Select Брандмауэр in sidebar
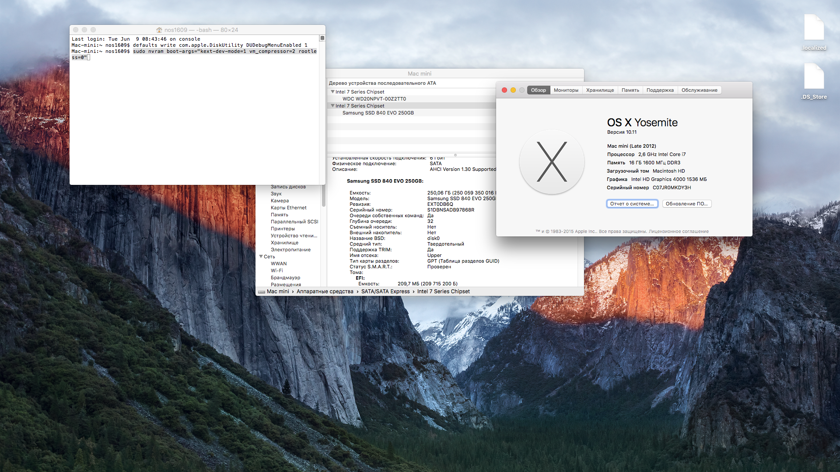This screenshot has height=472, width=840. coord(285,278)
